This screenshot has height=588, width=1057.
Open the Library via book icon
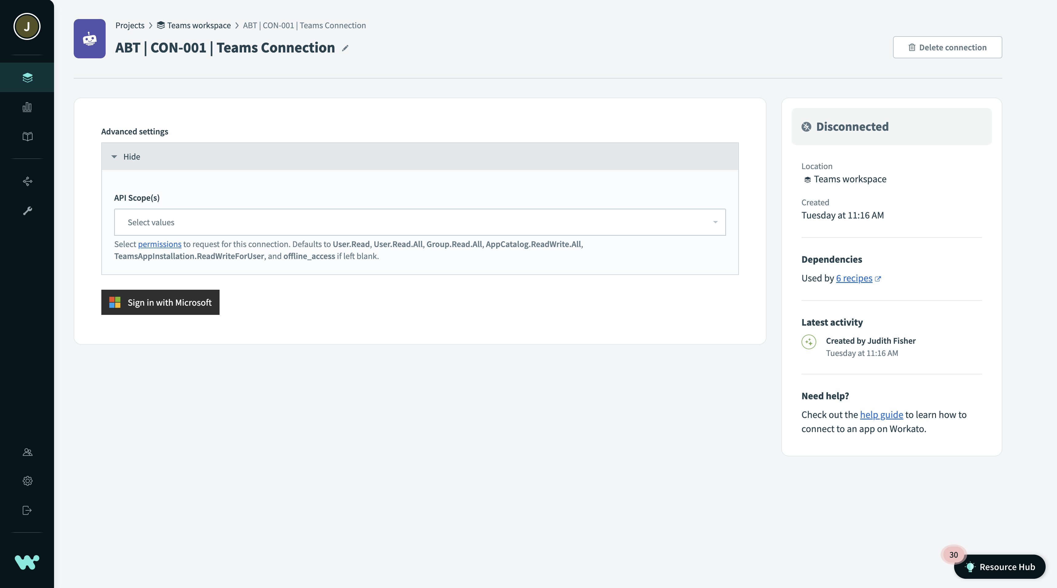click(27, 137)
